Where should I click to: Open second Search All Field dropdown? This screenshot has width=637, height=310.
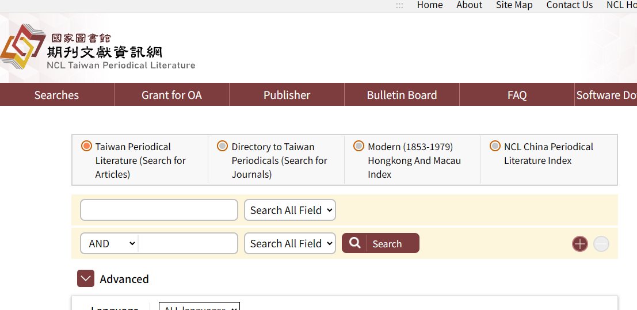(x=290, y=243)
